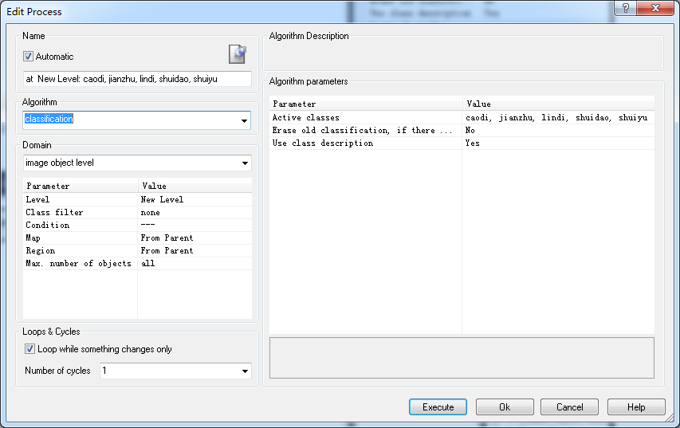Click the edit process name icon
The height and width of the screenshot is (428, 680).
coord(238,54)
